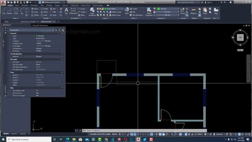This screenshot has height=142, width=252.
Task: Expand the Draw panel flyout
Action: [16, 19]
